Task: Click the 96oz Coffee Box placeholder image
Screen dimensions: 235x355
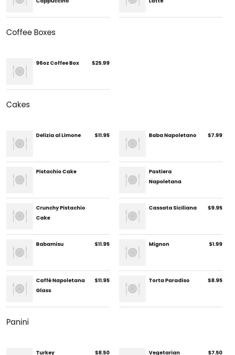Action: 19,71
